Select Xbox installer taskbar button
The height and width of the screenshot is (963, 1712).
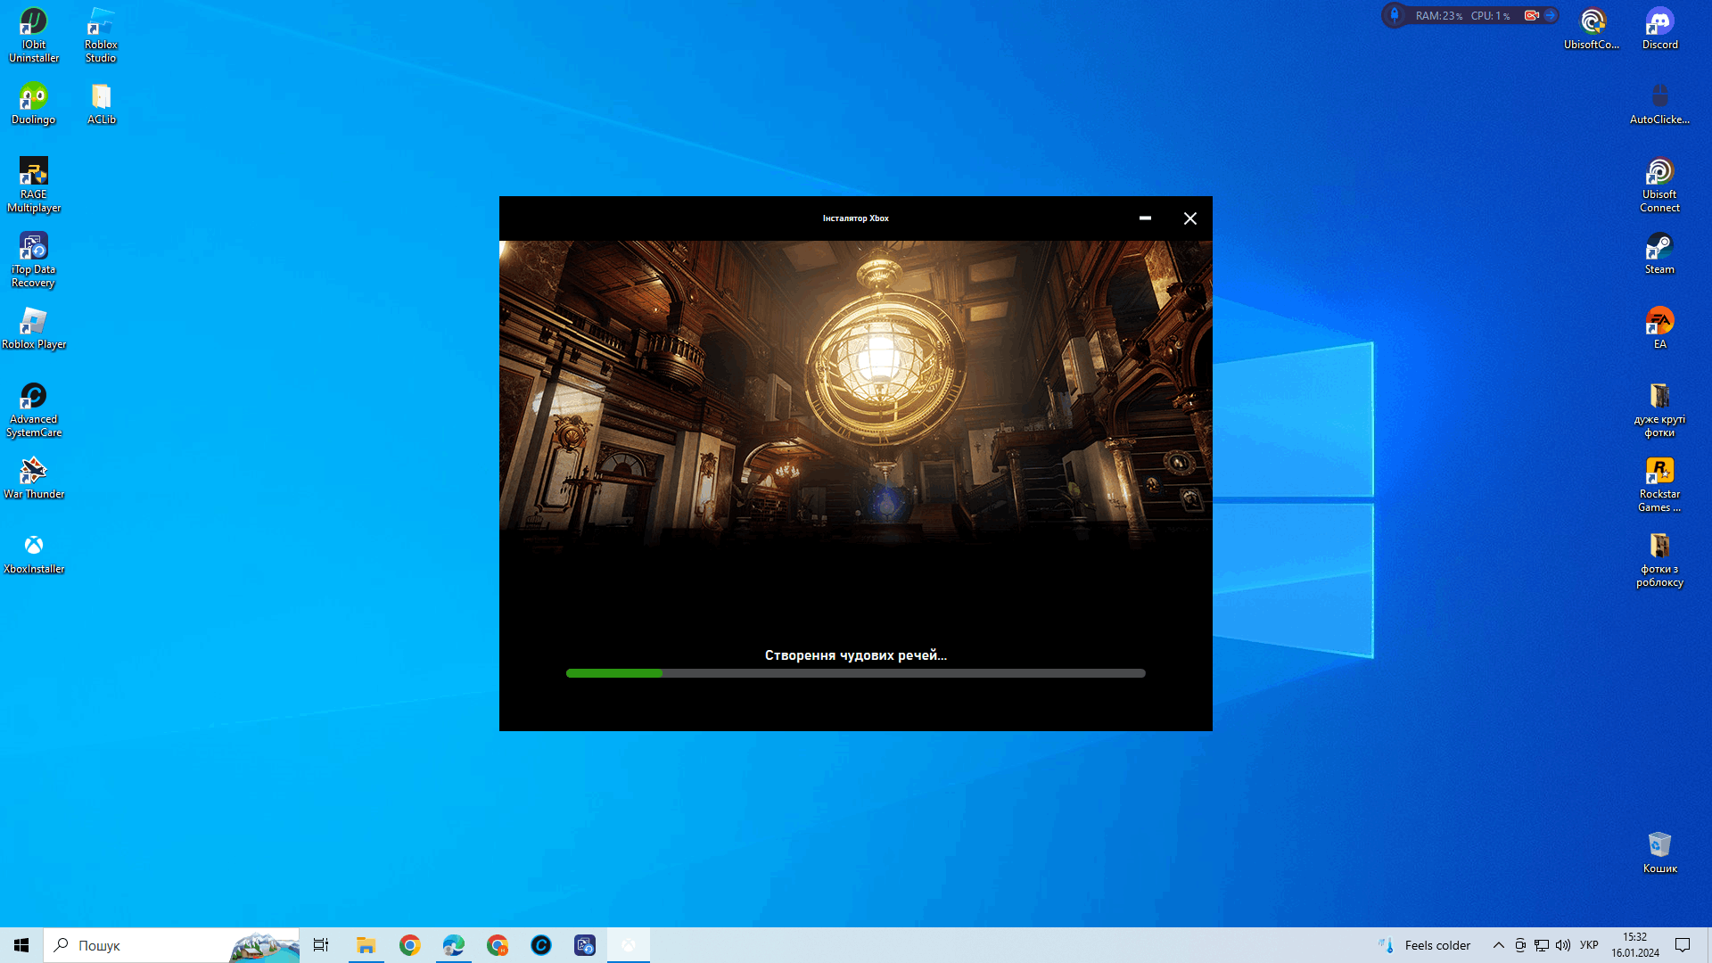pos(629,945)
